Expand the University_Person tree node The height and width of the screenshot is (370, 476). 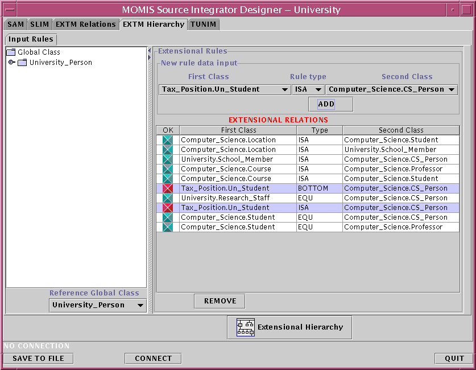pos(11,63)
